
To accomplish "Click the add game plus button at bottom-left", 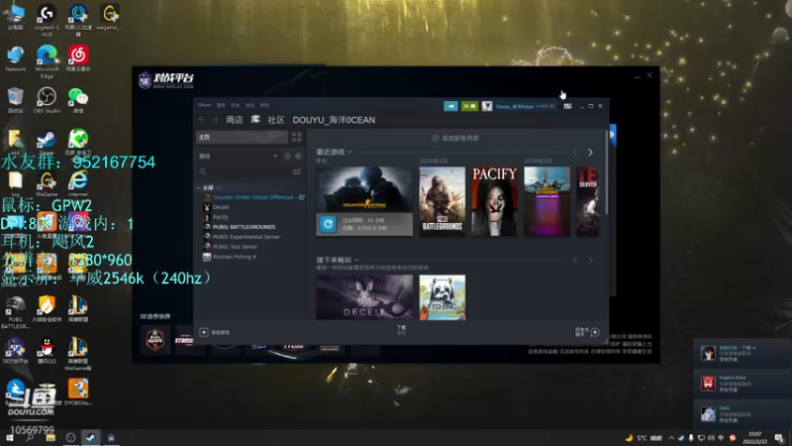I will 204,332.
